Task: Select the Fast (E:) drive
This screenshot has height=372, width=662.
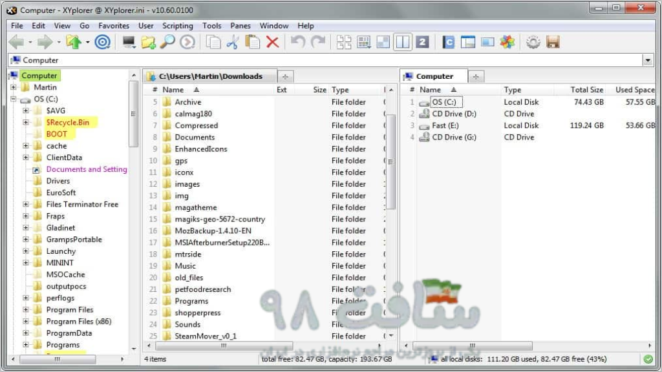Action: tap(445, 125)
